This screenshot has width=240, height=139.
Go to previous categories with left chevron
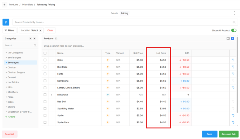(x=31, y=38)
